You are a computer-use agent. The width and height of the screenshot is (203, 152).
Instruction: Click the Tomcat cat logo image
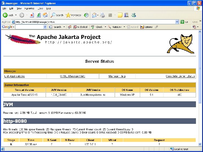(x=181, y=44)
